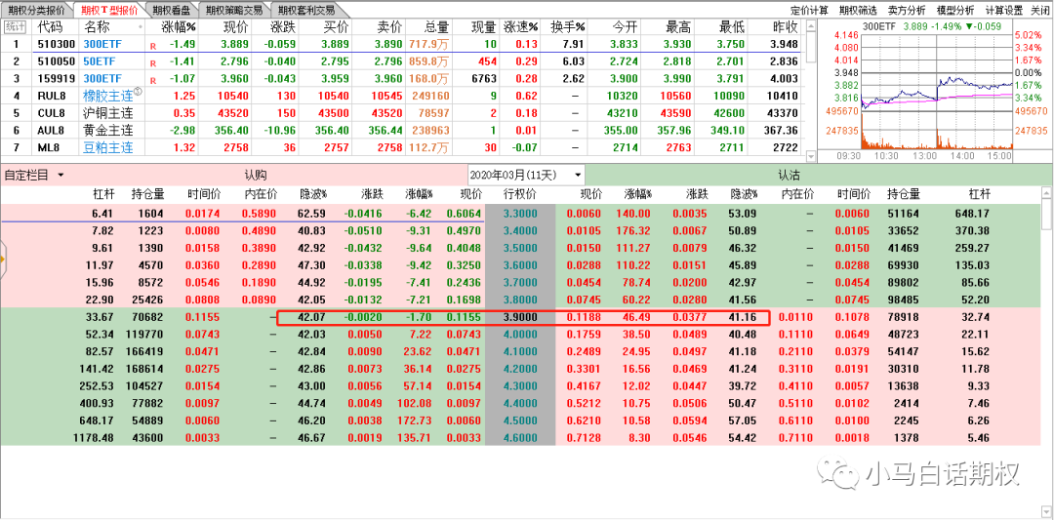Image resolution: width=1054 pixels, height=520 pixels.
Task: Click put open interest 98485
Action: click(x=904, y=299)
